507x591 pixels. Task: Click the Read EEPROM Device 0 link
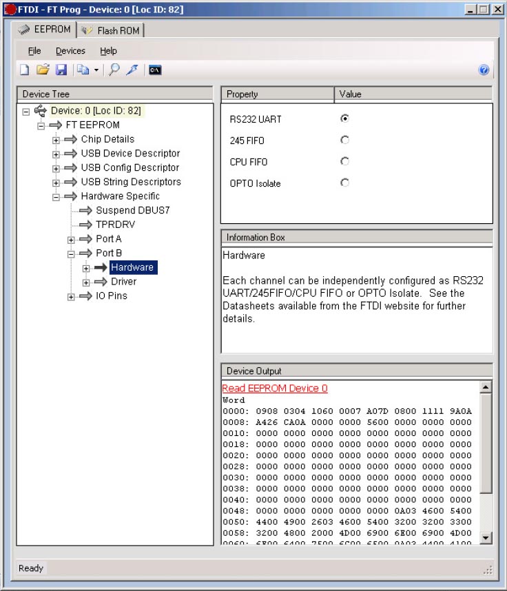[x=274, y=388]
